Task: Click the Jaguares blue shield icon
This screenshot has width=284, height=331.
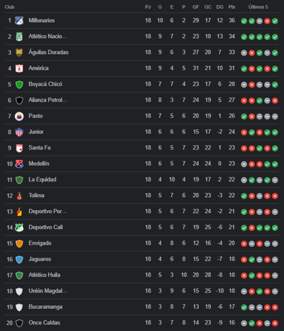Action: pyautogui.click(x=19, y=259)
